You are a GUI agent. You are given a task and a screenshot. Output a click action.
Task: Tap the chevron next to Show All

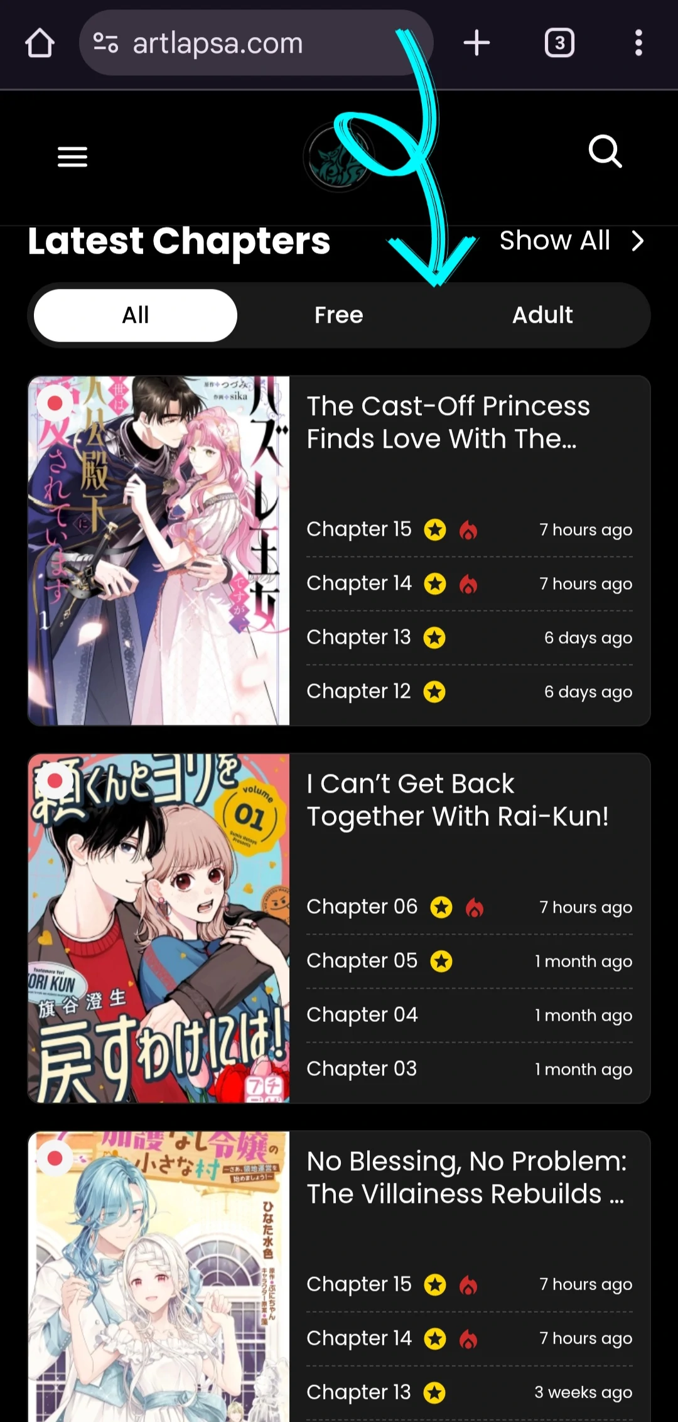[x=638, y=241]
